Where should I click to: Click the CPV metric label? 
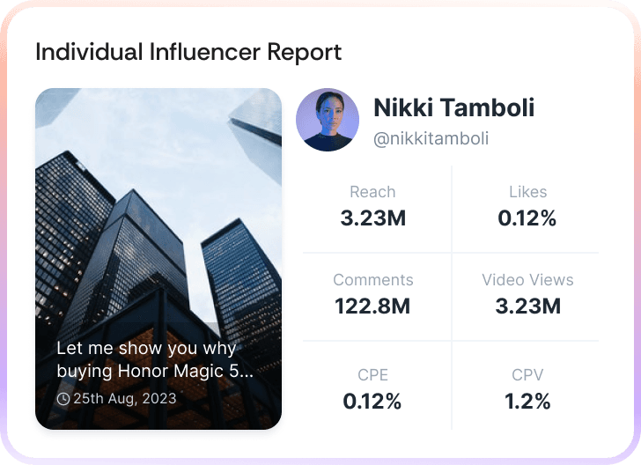(x=527, y=375)
